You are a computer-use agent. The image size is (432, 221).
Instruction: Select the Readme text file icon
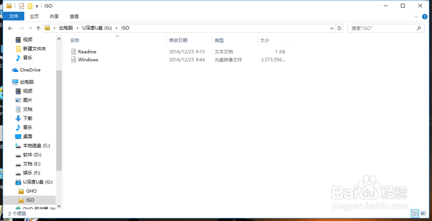coord(73,51)
